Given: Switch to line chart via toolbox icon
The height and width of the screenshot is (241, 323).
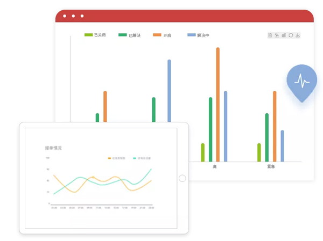Looking at the screenshot, I should [x=277, y=35].
